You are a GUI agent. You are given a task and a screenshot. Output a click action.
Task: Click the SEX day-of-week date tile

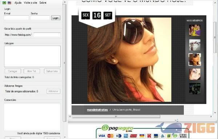click(x=86, y=15)
